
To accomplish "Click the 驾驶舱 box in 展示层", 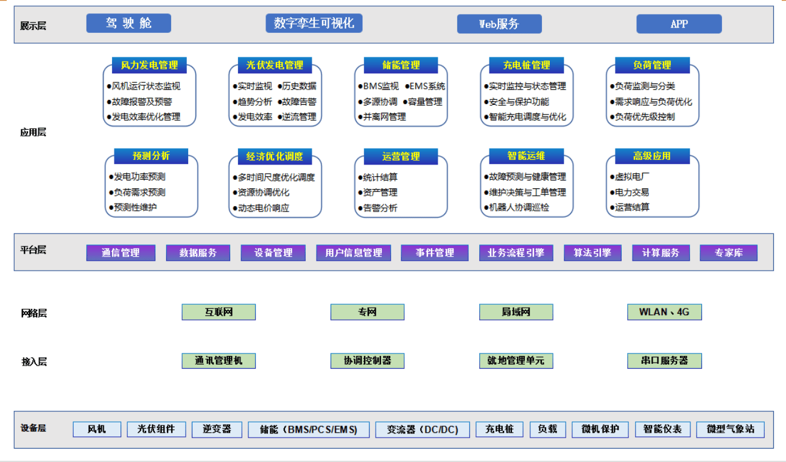I will pyautogui.click(x=128, y=23).
